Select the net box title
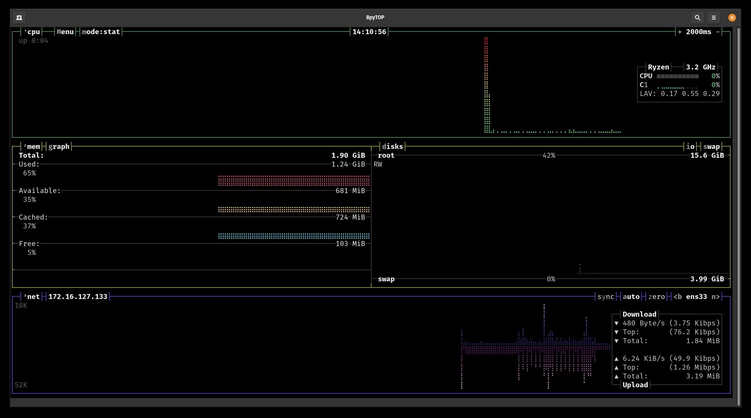Screen dimensions: 751x418 (x=32, y=297)
